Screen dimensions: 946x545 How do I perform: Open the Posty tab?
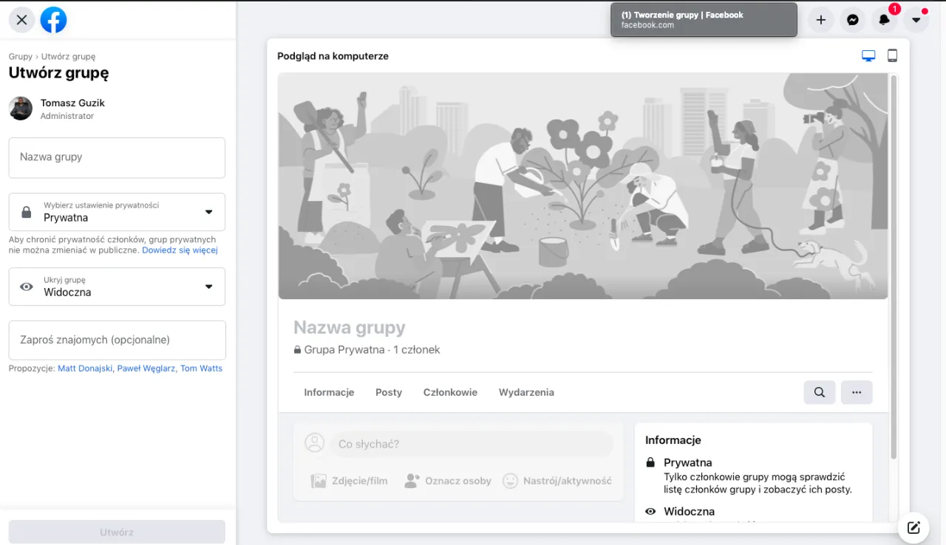[x=389, y=392]
